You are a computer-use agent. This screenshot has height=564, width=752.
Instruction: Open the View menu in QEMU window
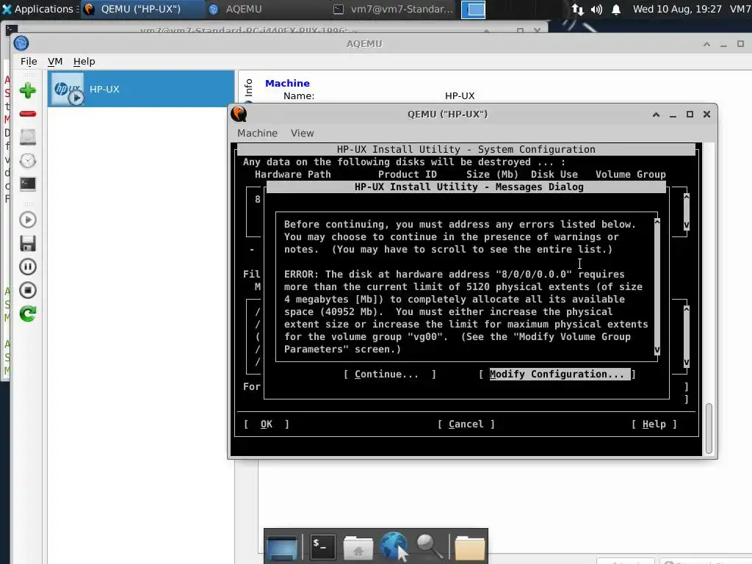[x=302, y=134]
